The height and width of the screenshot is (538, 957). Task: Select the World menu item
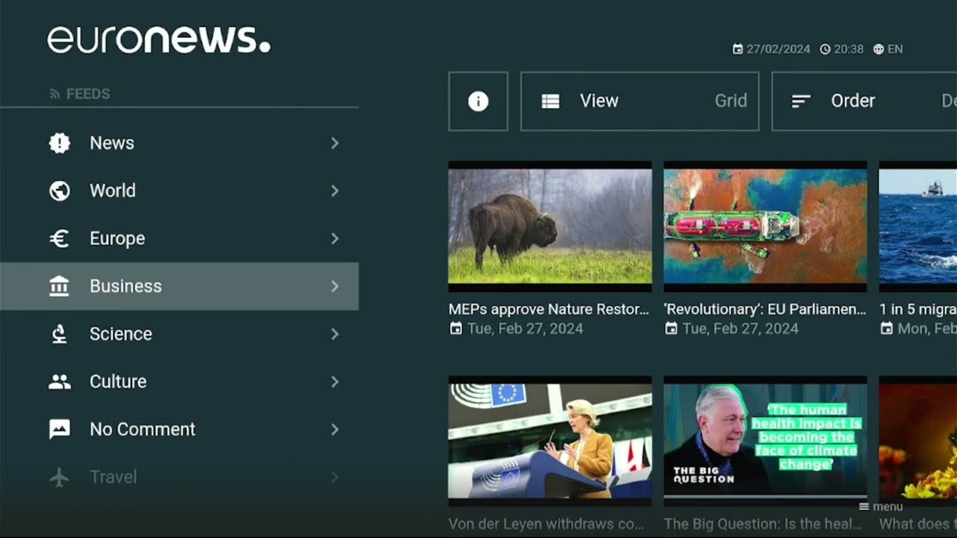(x=179, y=191)
